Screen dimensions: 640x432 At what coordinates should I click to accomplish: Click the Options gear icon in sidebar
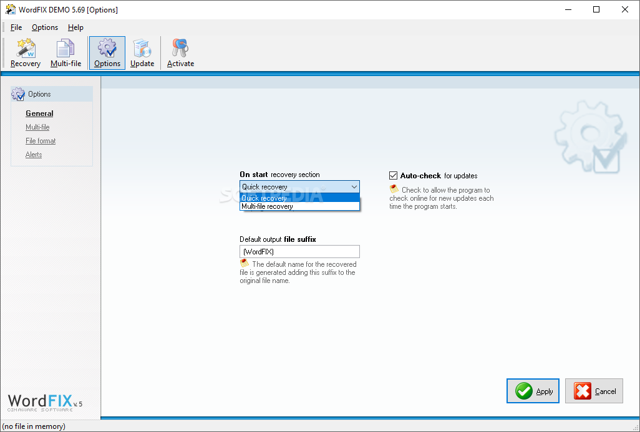[x=18, y=94]
